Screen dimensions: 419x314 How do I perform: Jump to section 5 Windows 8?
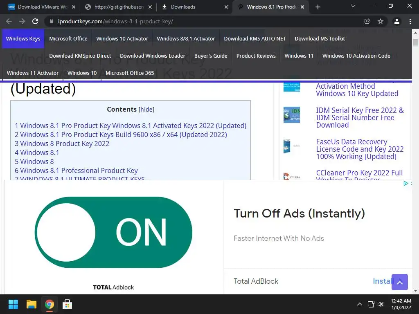pyautogui.click(x=34, y=161)
